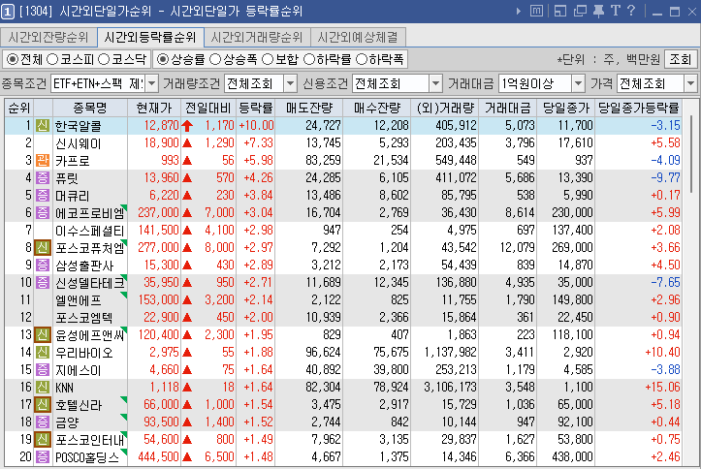The height and width of the screenshot is (469, 701).
Task: Click the small play arrow icon in title bar
Action: pos(518,11)
